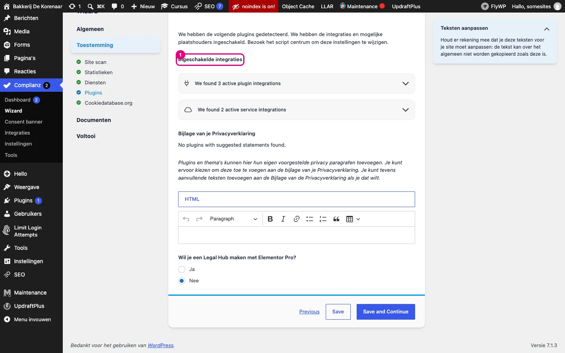Viewport: 565px width, 353px height.
Task: Select the Ja radio option for Legal Hub
Action: click(x=182, y=269)
